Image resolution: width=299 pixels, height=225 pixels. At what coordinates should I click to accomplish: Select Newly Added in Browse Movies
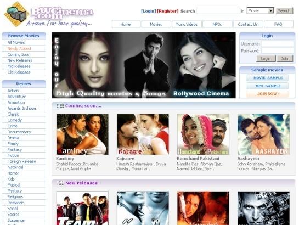(x=19, y=48)
